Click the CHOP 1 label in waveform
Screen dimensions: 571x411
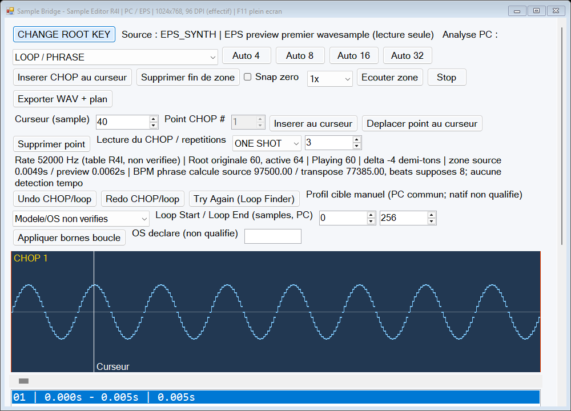(x=31, y=258)
